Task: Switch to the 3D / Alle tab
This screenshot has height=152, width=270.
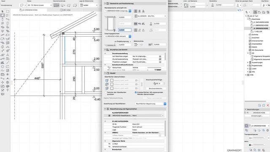Action: tap(65, 10)
